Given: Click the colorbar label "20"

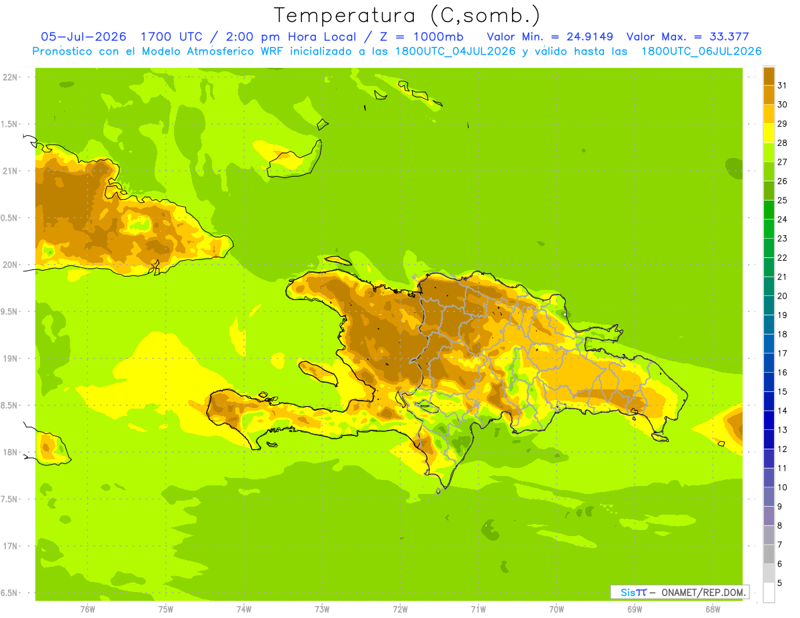Looking at the screenshot, I should (x=782, y=296).
